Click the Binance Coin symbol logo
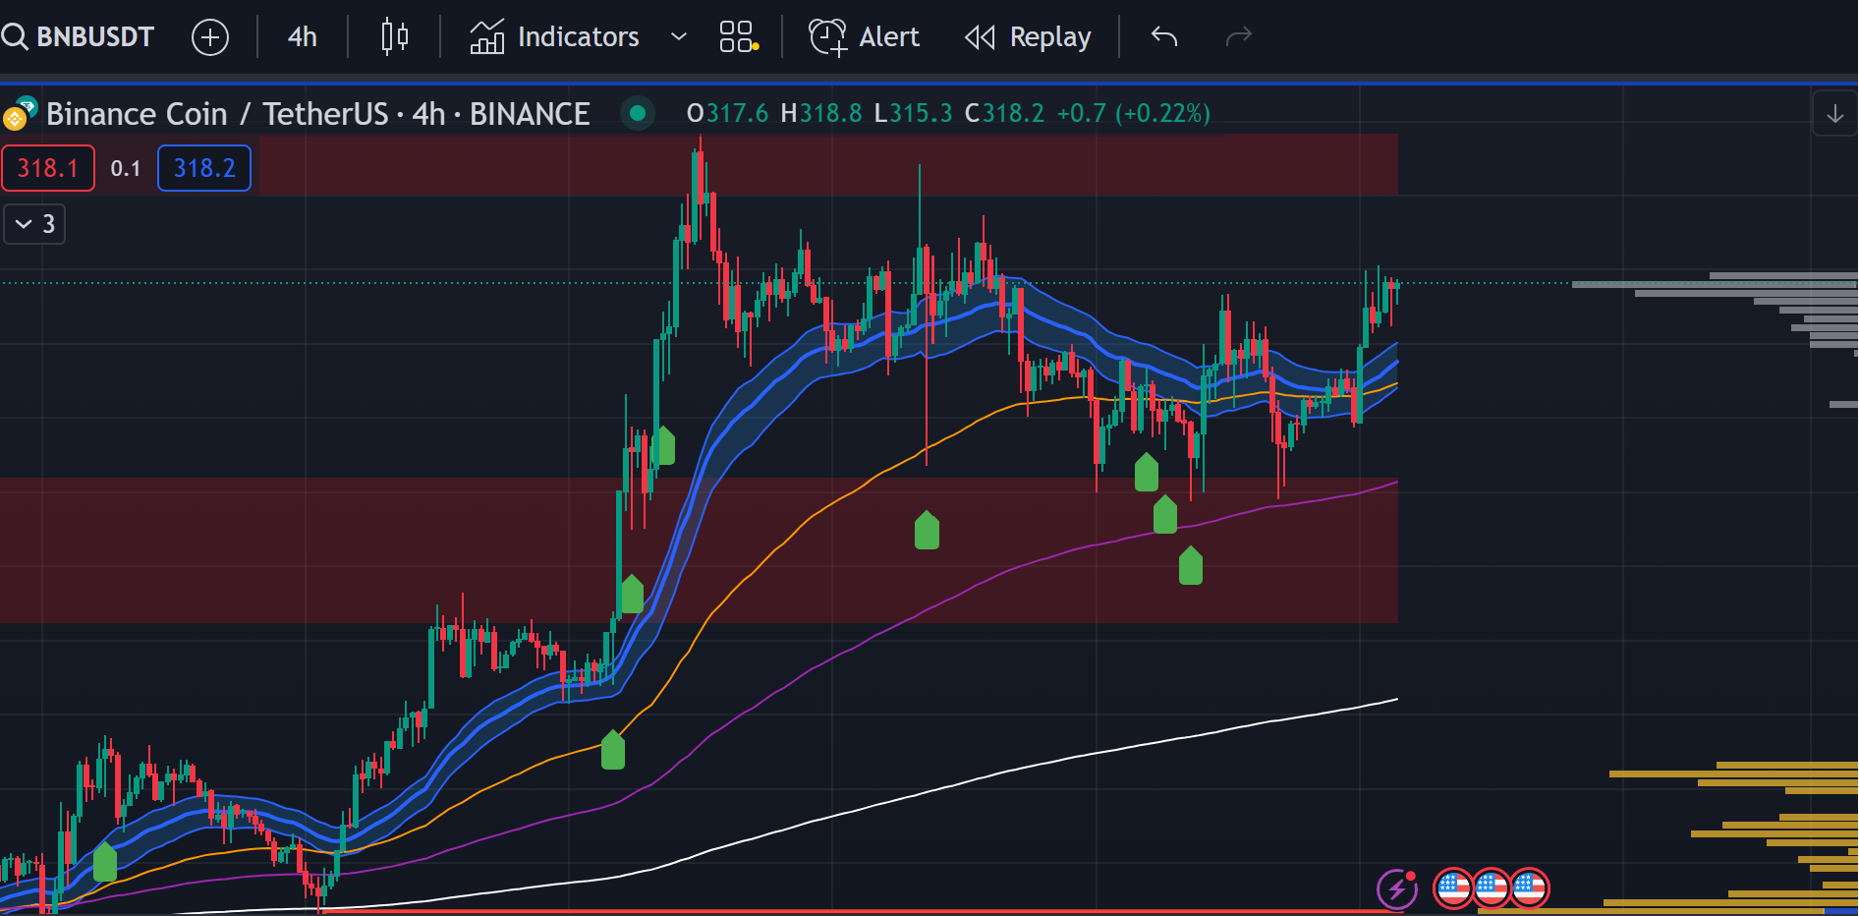Image resolution: width=1859 pixels, height=916 pixels. 20,113
